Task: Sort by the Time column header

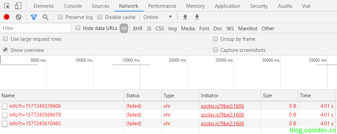Action: [x=316, y=96]
